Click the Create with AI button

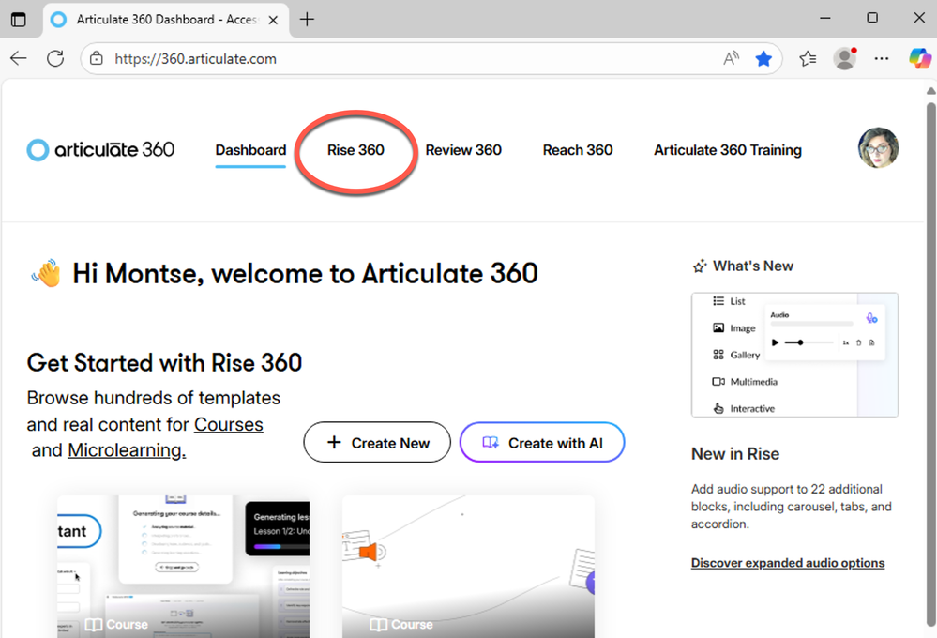542,443
